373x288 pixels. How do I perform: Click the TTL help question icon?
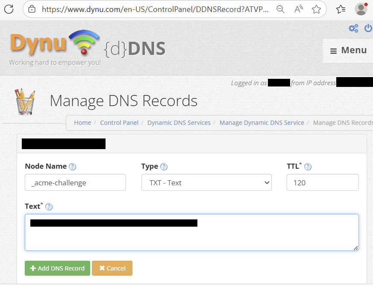click(x=308, y=167)
